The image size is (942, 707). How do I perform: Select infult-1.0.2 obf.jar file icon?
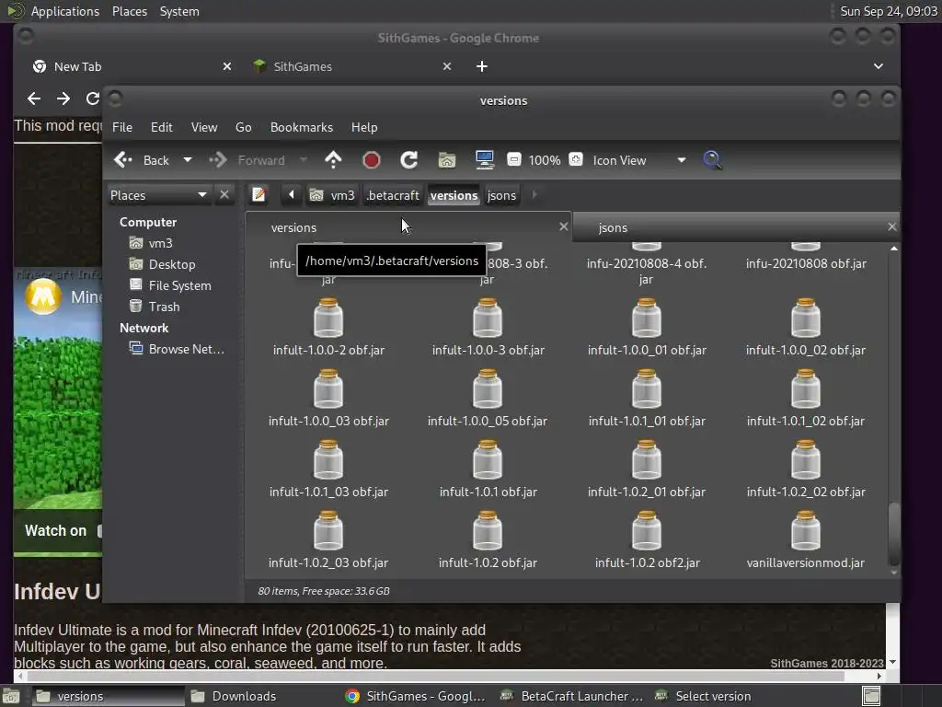488,531
